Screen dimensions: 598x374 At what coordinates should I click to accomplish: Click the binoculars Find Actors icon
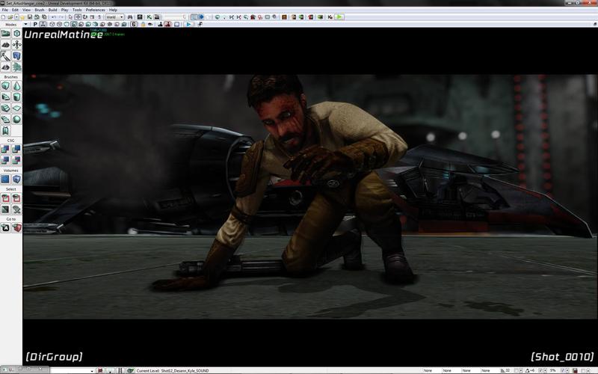pyautogui.click(x=130, y=17)
